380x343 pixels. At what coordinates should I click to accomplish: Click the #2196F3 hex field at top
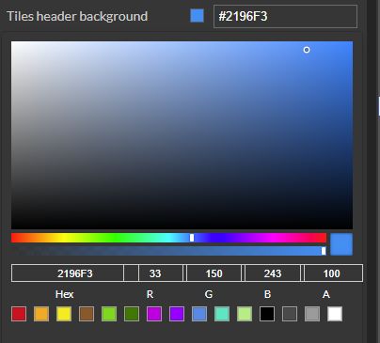coord(285,16)
